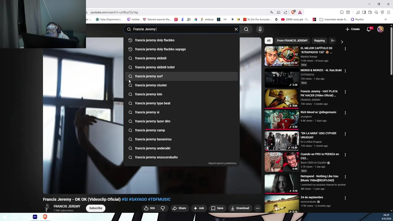This screenshot has height=221, width=393.
Task: Like the video with thumbs up
Action: pyautogui.click(x=150, y=208)
